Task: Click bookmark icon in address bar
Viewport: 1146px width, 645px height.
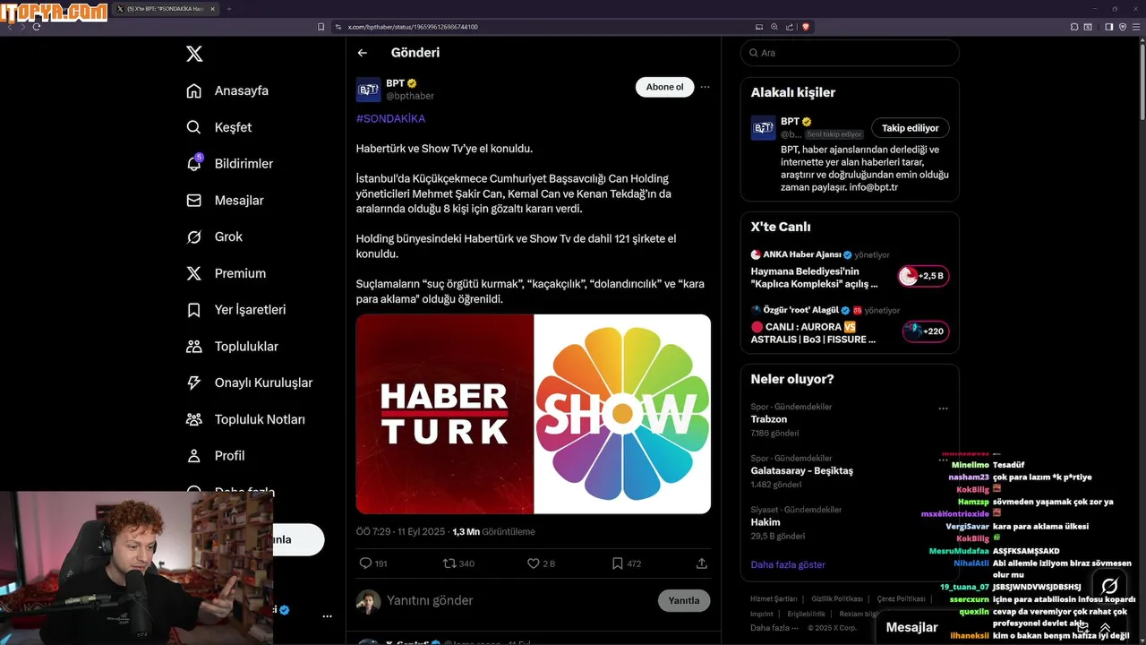Action: pos(321,27)
